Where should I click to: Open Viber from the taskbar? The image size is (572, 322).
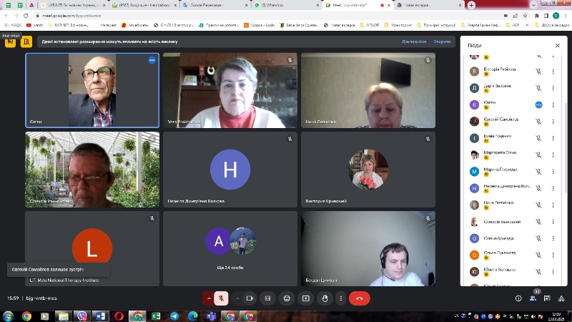(x=82, y=316)
